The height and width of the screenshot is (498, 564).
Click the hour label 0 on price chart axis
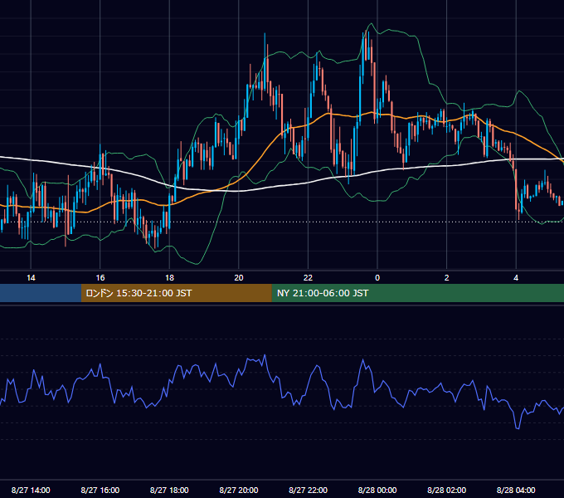click(377, 278)
